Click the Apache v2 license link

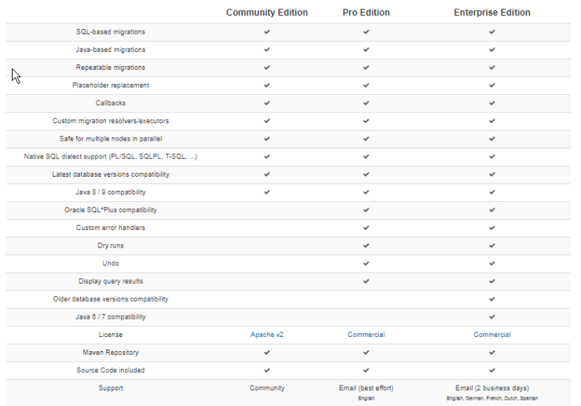coord(267,335)
